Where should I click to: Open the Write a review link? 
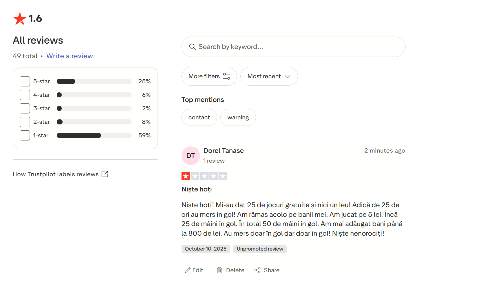click(x=70, y=56)
